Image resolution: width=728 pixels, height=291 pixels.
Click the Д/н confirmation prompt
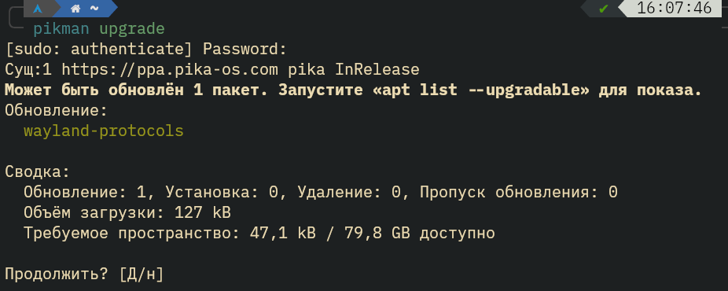point(142,274)
